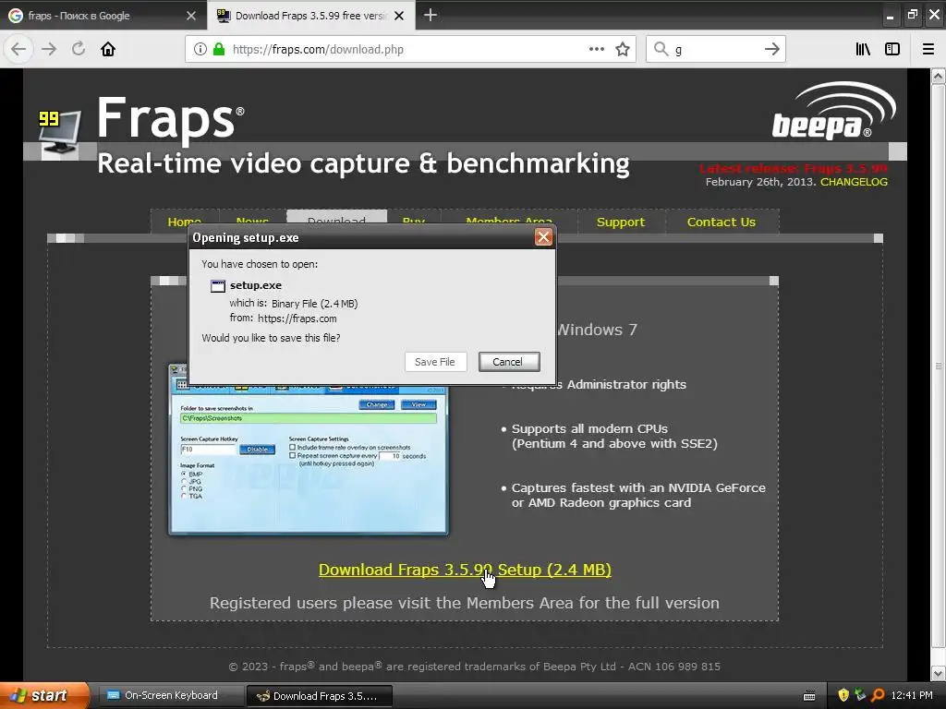The width and height of the screenshot is (946, 709).
Task: Open the tray on-screen keyboard icon
Action: pos(809,696)
